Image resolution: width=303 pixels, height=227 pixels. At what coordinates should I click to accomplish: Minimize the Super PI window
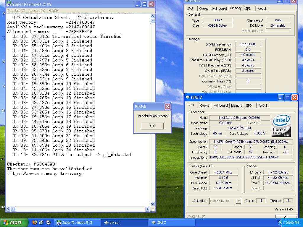(x=137, y=4)
